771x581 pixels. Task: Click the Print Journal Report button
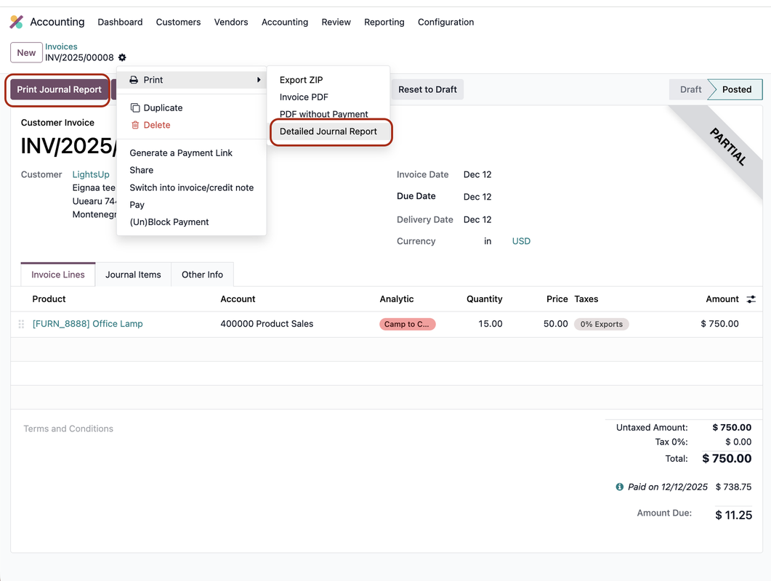[58, 89]
